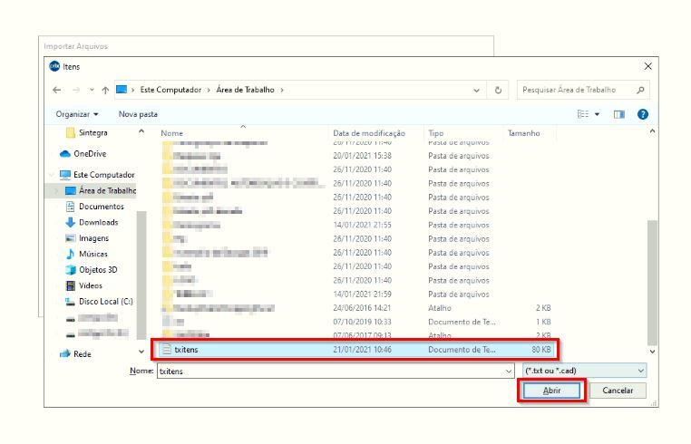Open the view options dropdown arrow

click(597, 114)
